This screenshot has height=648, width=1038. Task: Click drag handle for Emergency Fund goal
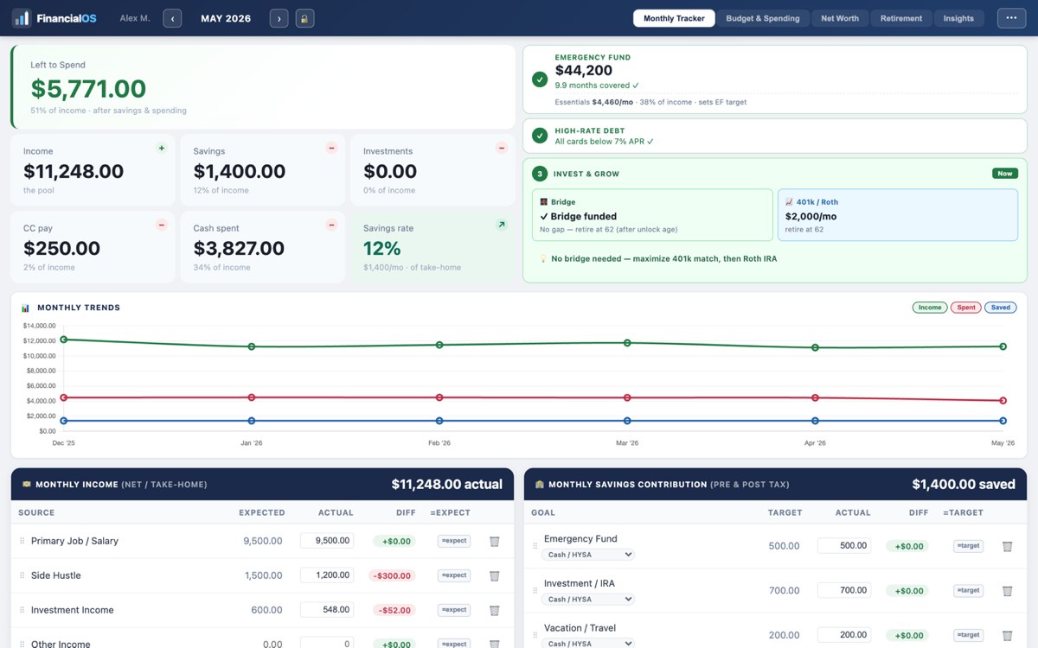click(535, 546)
